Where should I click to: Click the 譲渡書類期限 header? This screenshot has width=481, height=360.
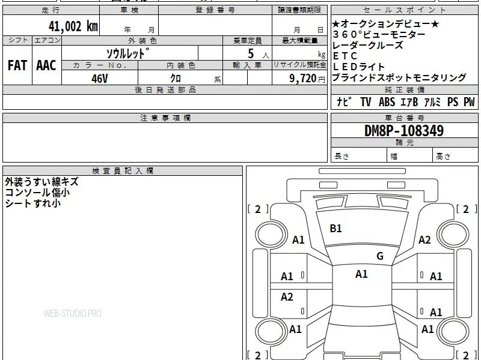[299, 10]
